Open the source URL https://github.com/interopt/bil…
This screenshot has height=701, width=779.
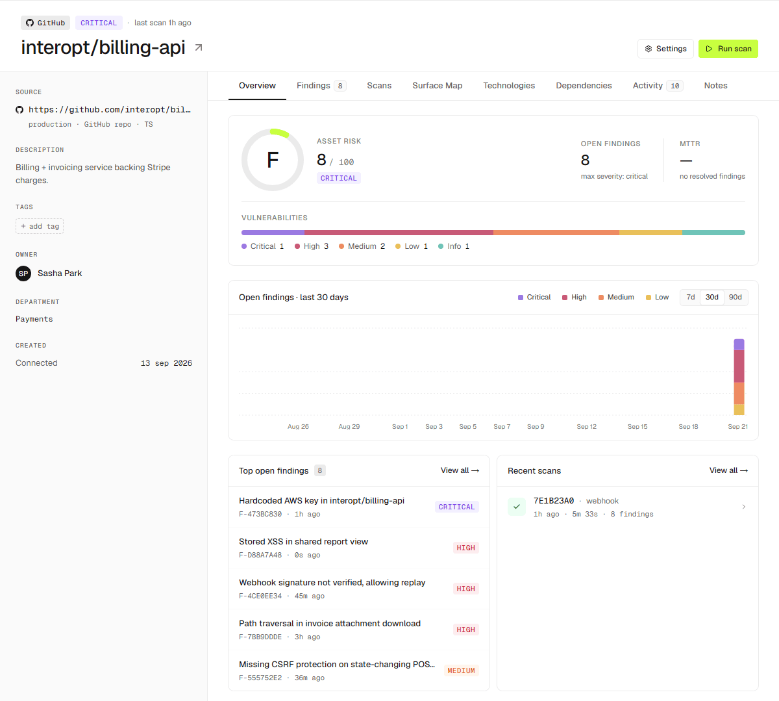[110, 110]
